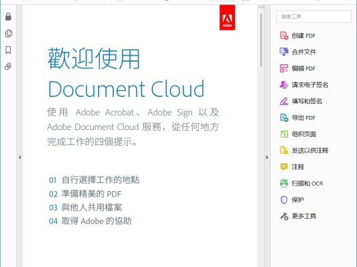357x267 pixels.
Task: Open the page thumbnails panel icon
Action: tap(8, 33)
